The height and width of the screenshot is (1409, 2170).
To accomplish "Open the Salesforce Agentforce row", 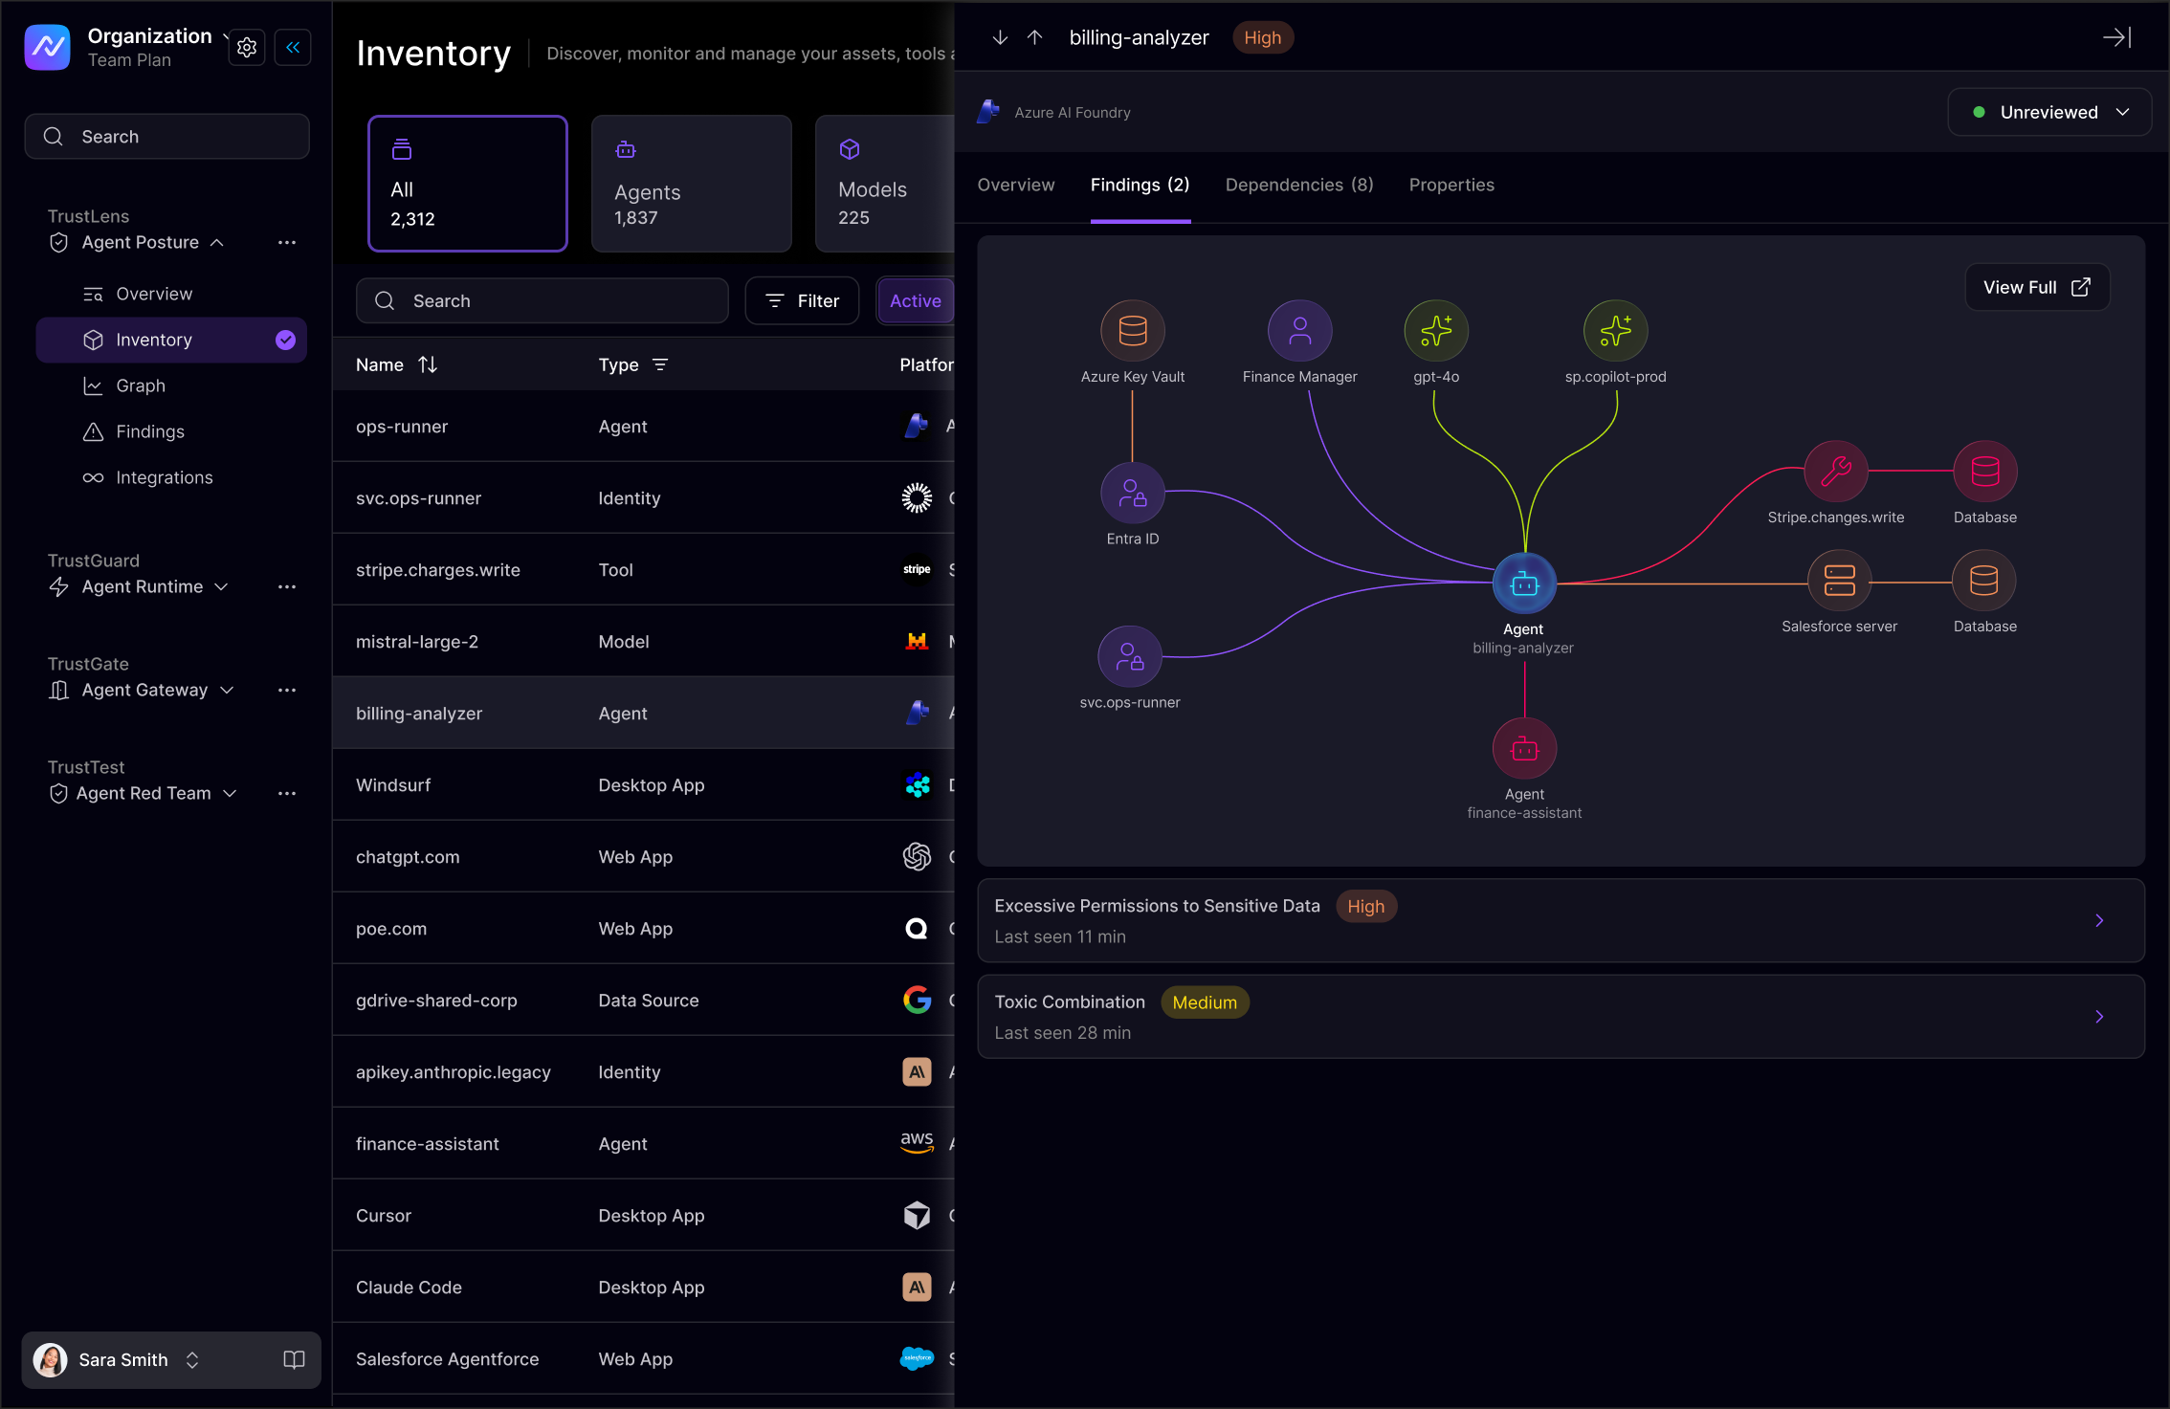I will point(643,1359).
